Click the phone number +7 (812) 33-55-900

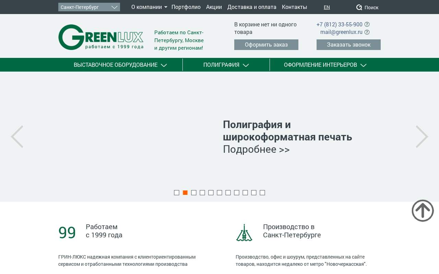point(340,24)
